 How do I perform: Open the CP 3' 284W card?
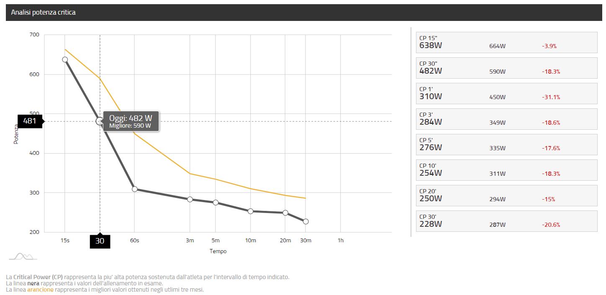pyautogui.click(x=506, y=119)
